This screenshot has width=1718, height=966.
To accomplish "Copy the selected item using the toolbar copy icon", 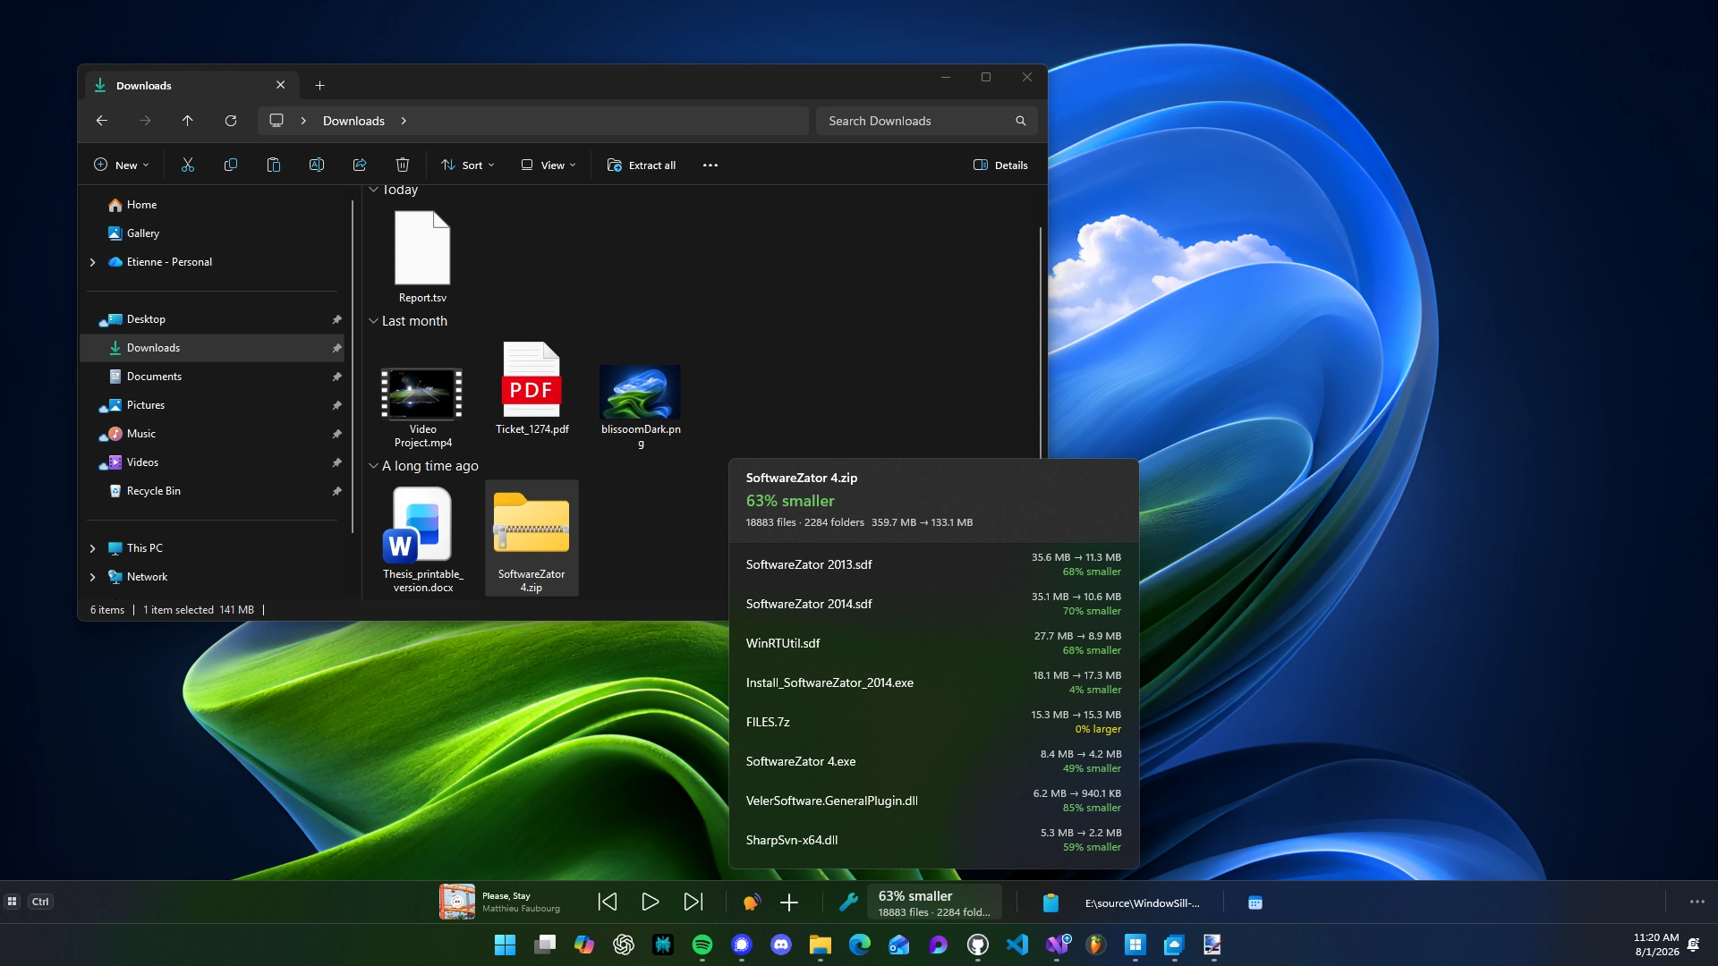I will pyautogui.click(x=231, y=165).
